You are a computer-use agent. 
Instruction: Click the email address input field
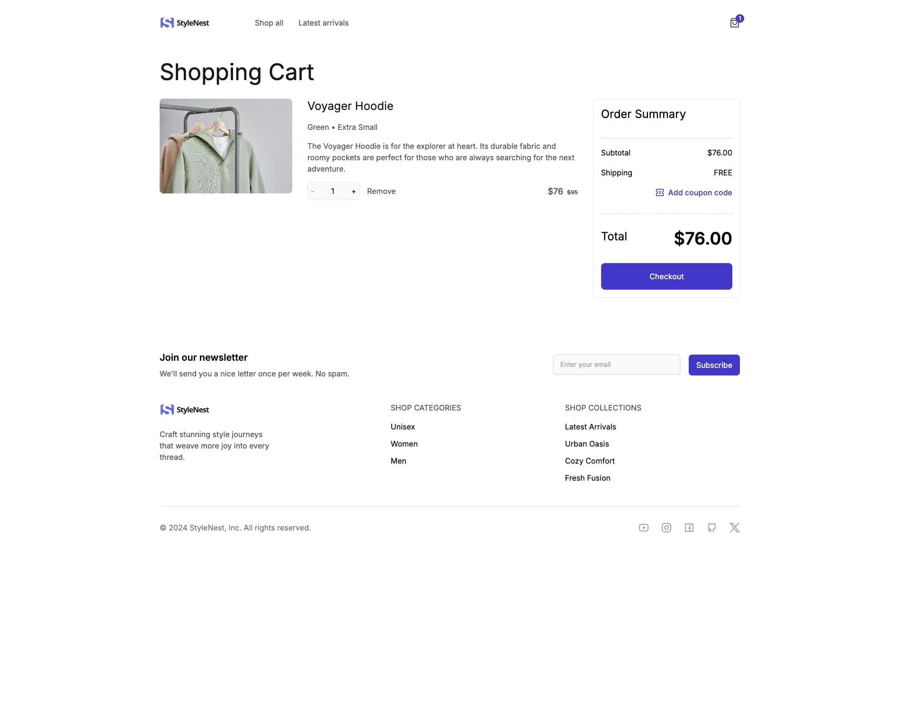(616, 365)
